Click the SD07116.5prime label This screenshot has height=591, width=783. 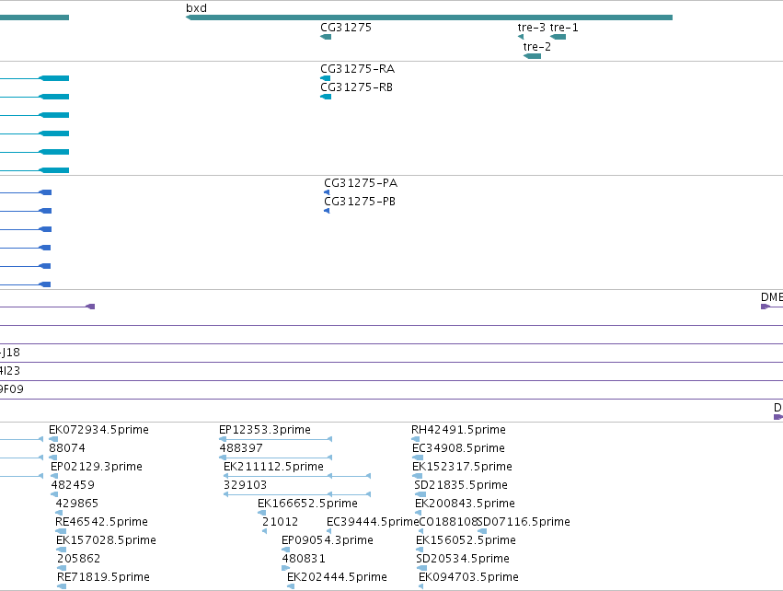(524, 522)
